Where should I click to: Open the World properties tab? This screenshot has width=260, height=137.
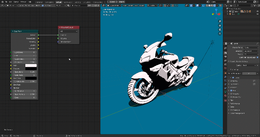225,68
